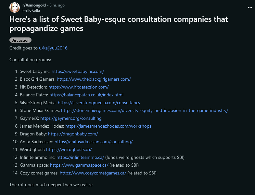Open the dragonbaby.com link
Image resolution: width=255 pixels, height=195 pixels.
[73, 134]
